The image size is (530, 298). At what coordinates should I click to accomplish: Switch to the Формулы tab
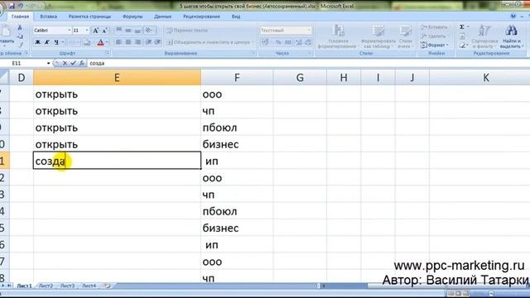coord(132,17)
